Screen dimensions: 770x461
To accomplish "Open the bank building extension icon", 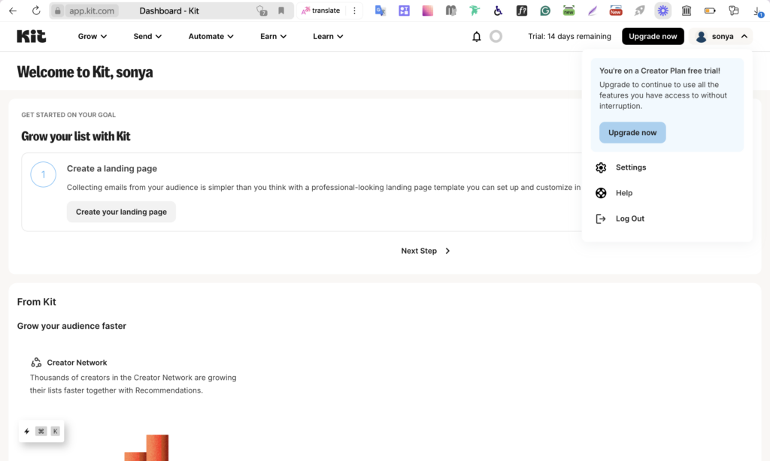I will [x=687, y=11].
